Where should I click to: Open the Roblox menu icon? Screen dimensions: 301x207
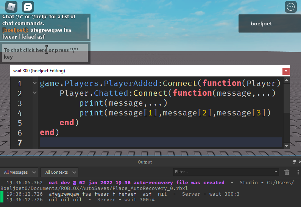coord(11,7)
